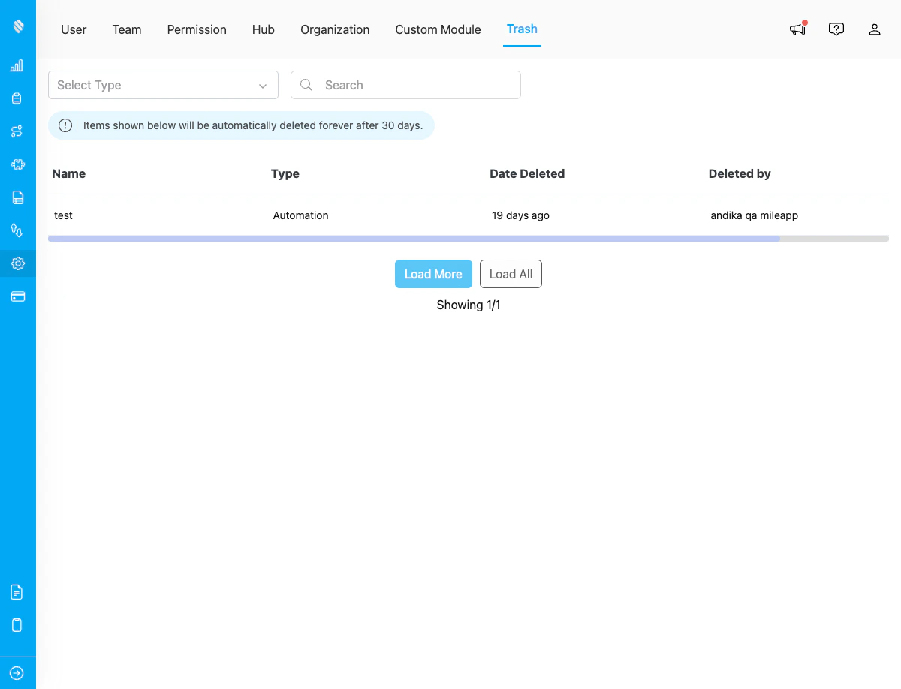The width and height of the screenshot is (901, 689).
Task: Open the data sheet file icon
Action: 17,197
